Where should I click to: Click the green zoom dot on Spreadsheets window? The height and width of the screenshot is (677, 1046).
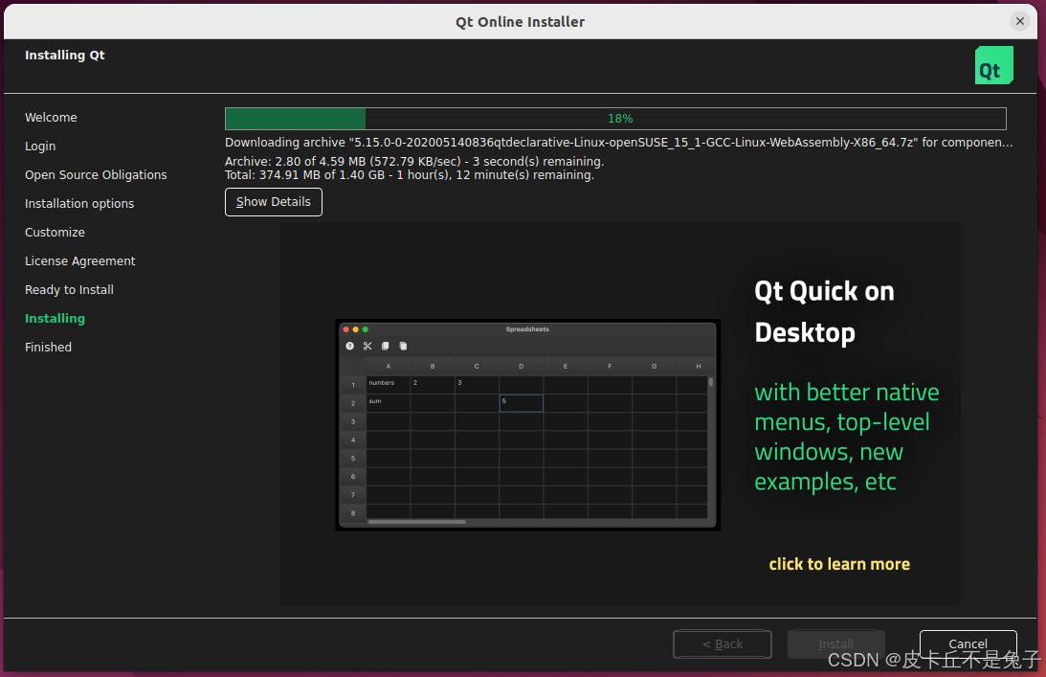tap(365, 329)
